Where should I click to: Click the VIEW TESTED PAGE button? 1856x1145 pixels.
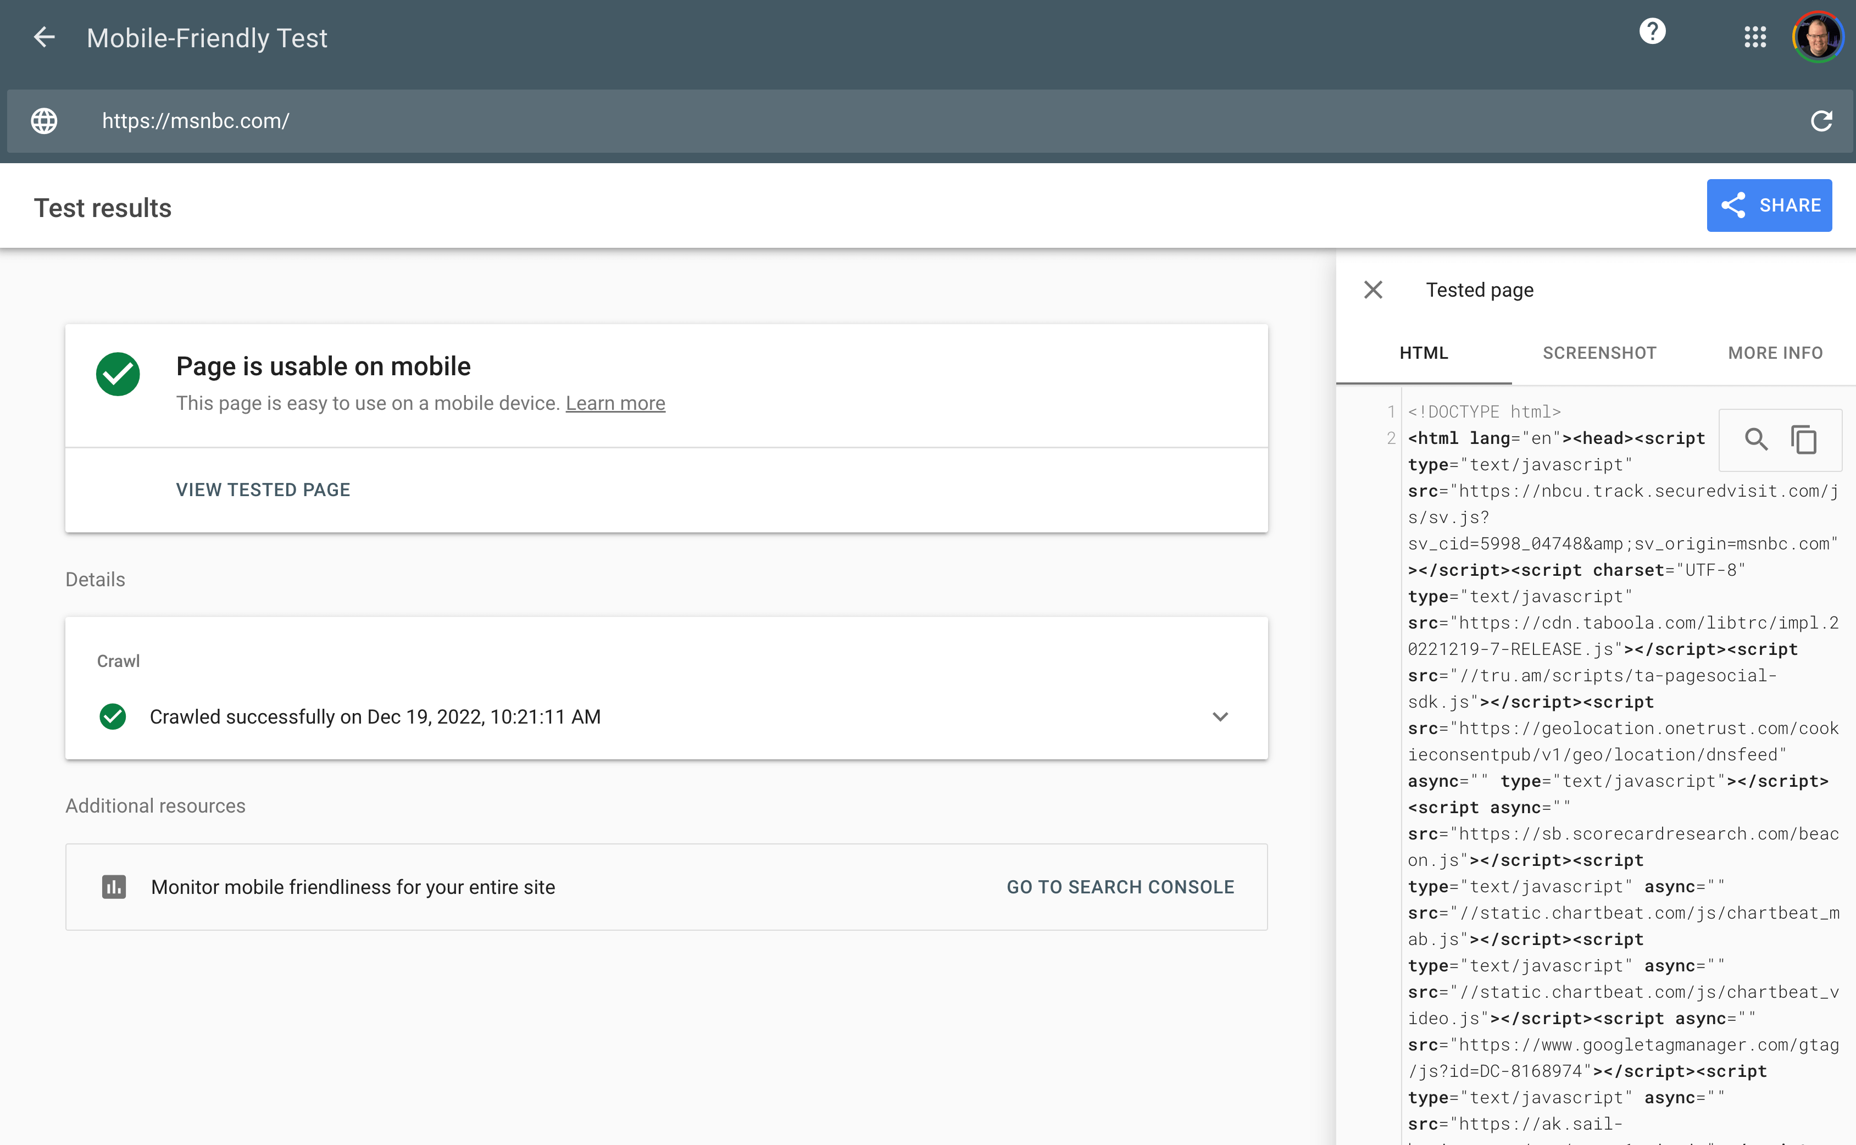click(x=264, y=489)
